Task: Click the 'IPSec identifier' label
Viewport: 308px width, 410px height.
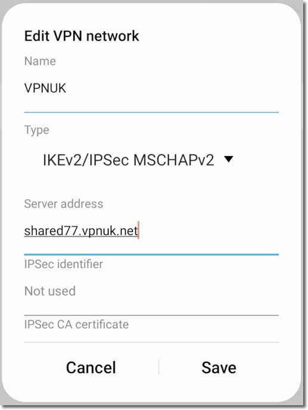Action: [x=63, y=264]
